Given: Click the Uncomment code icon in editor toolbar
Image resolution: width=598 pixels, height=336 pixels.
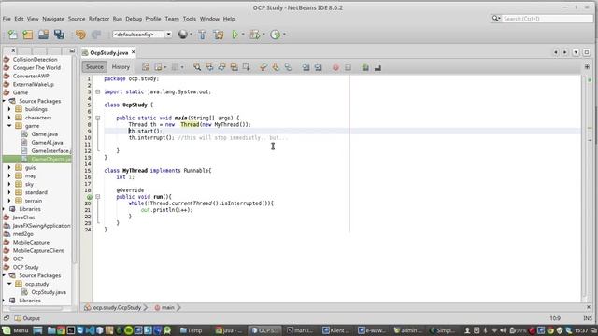Looking at the screenshot, I should pos(377,68).
